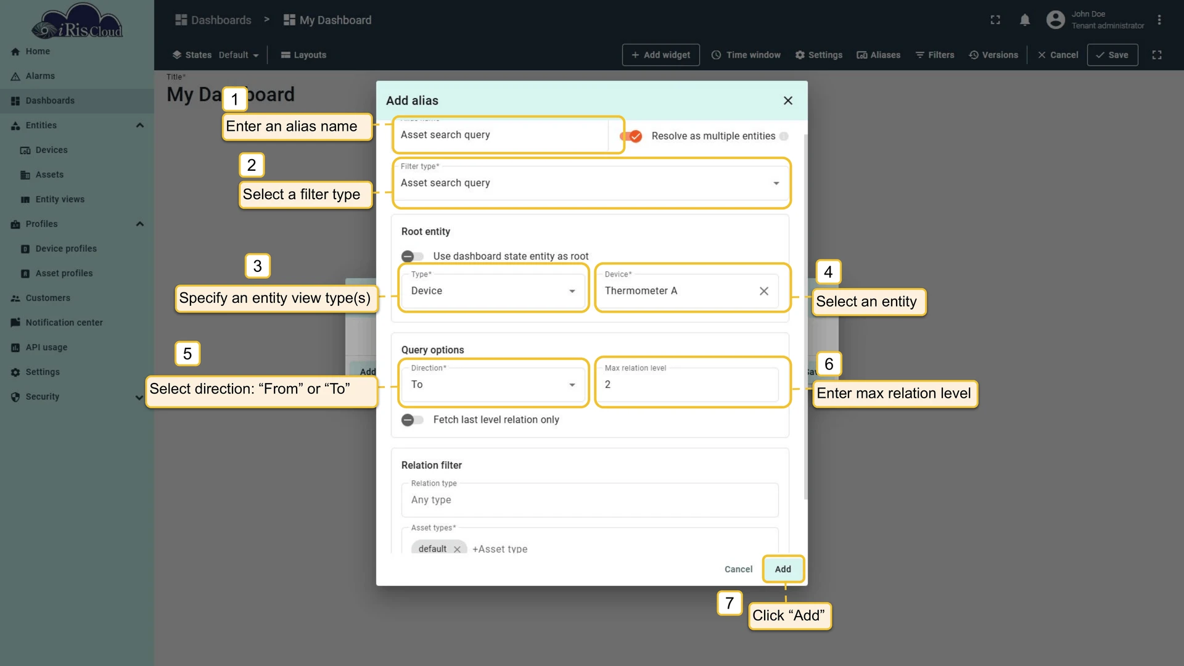Open Settings in sidebar
Viewport: 1184px width, 666px height.
[43, 372]
